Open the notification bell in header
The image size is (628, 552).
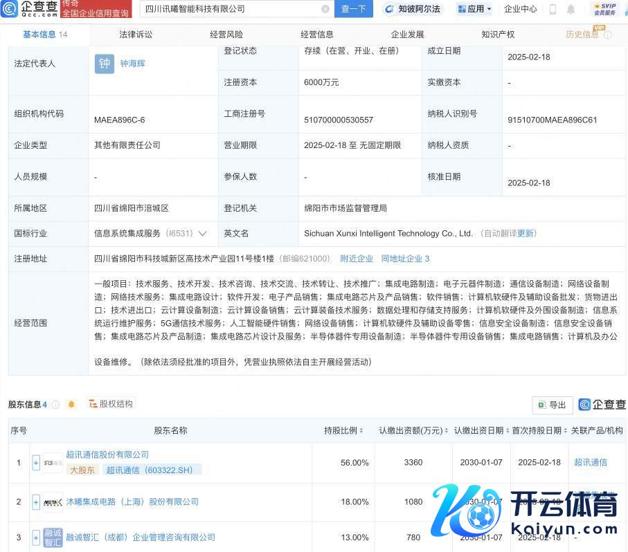571,9
